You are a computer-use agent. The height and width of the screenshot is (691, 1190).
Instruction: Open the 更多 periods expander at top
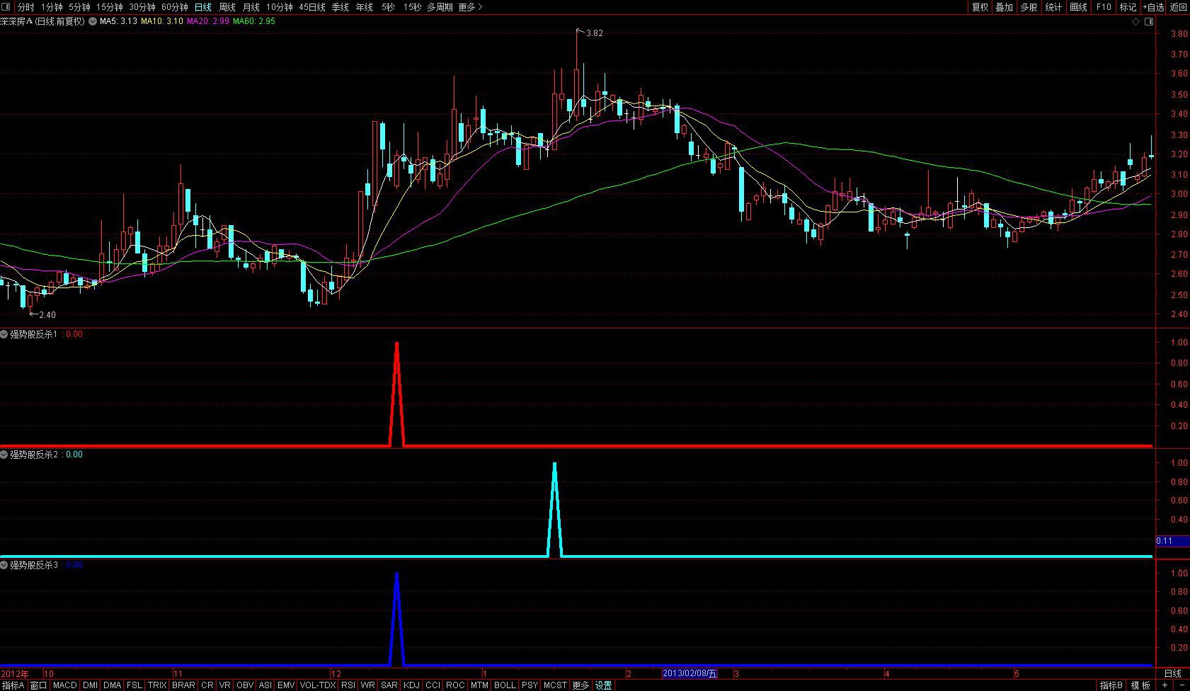[470, 7]
